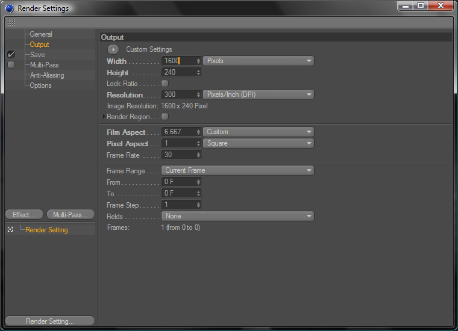Enable the Lock Ratio checkbox

pyautogui.click(x=165, y=84)
